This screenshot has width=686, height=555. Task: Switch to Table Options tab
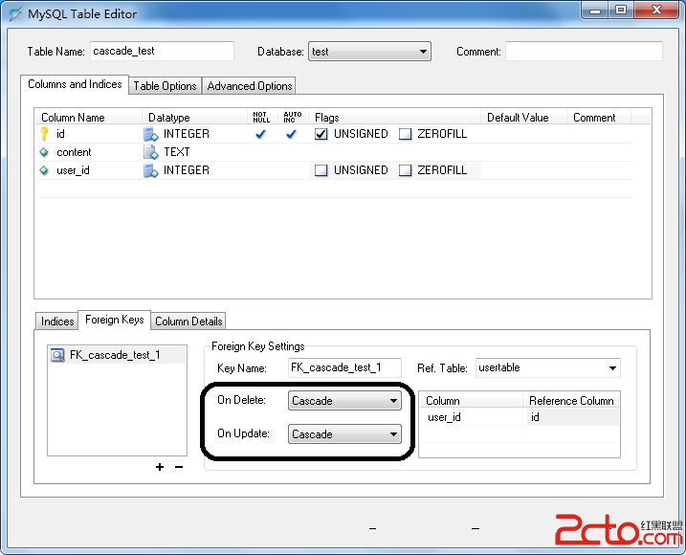[x=165, y=86]
